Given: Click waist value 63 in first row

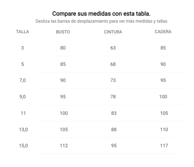Looking at the screenshot, I should [x=113, y=48].
